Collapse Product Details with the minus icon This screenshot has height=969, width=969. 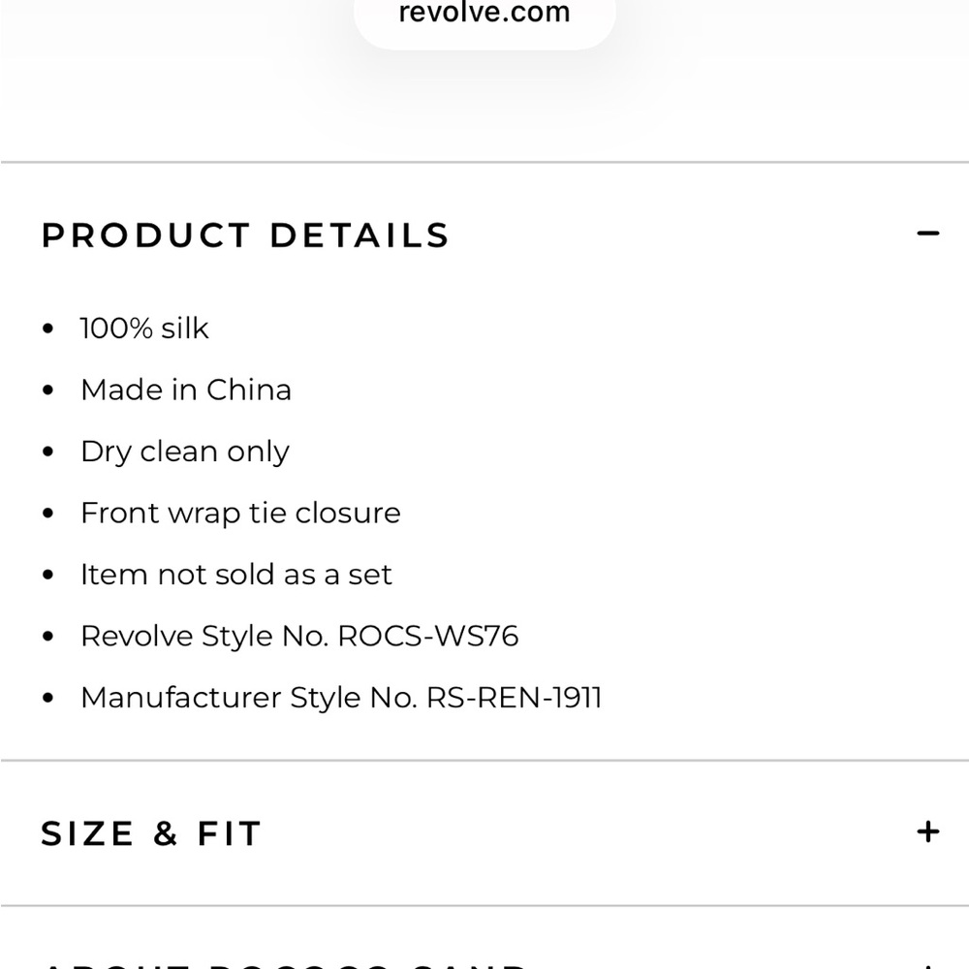click(927, 234)
